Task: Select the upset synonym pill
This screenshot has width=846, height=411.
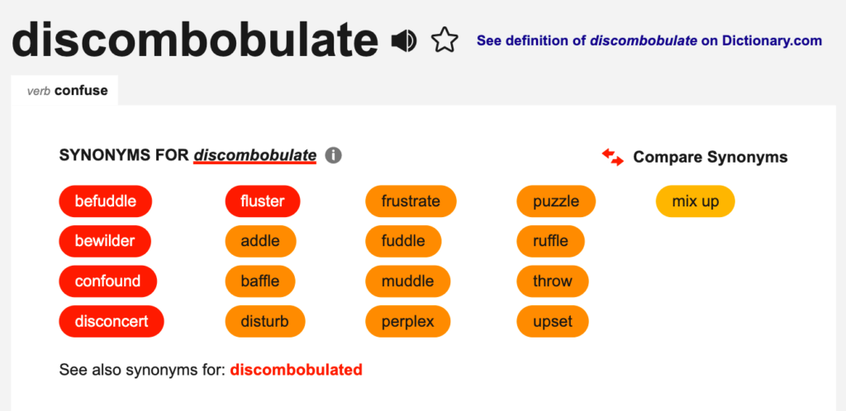Action: click(x=553, y=321)
